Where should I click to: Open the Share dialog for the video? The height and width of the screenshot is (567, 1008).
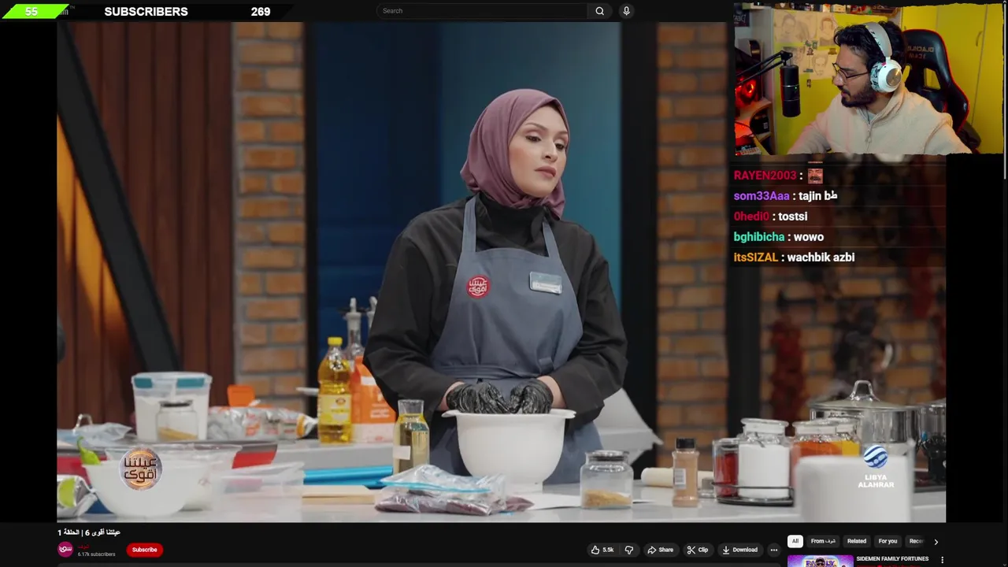660,550
